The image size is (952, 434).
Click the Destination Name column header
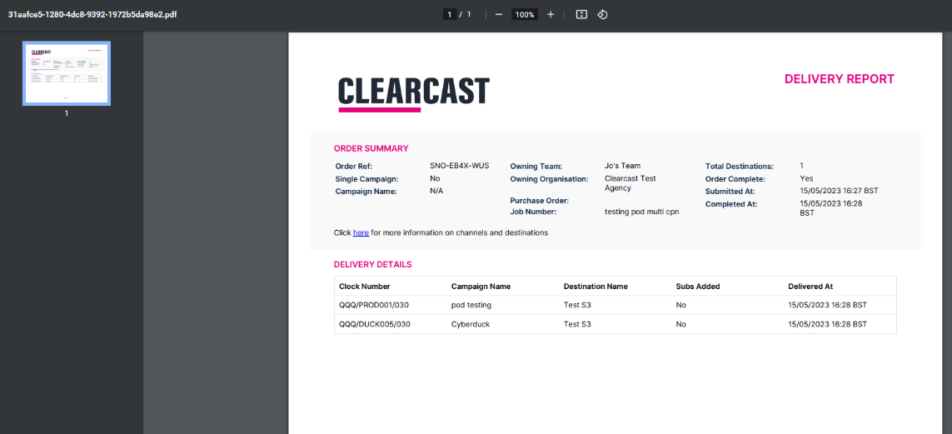(x=596, y=286)
